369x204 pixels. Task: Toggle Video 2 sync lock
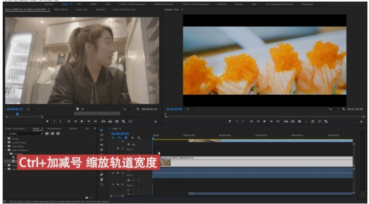click(129, 144)
